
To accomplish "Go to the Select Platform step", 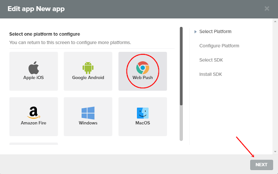I will coord(215,32).
